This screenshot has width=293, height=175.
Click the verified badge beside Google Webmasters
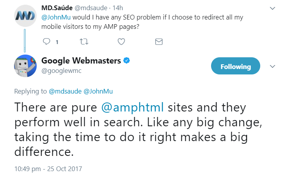click(x=127, y=61)
